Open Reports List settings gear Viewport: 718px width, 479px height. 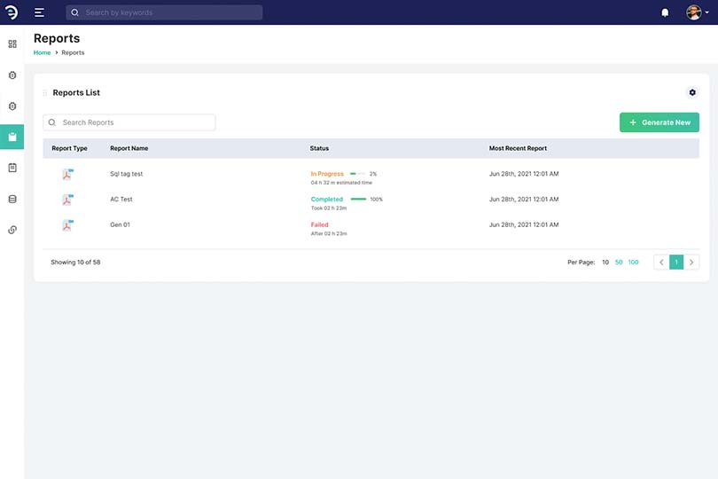click(692, 92)
